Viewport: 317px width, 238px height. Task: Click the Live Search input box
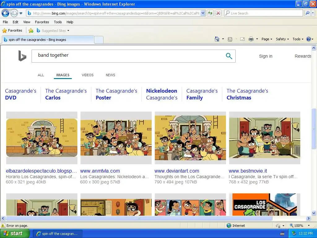pyautogui.click(x=264, y=13)
